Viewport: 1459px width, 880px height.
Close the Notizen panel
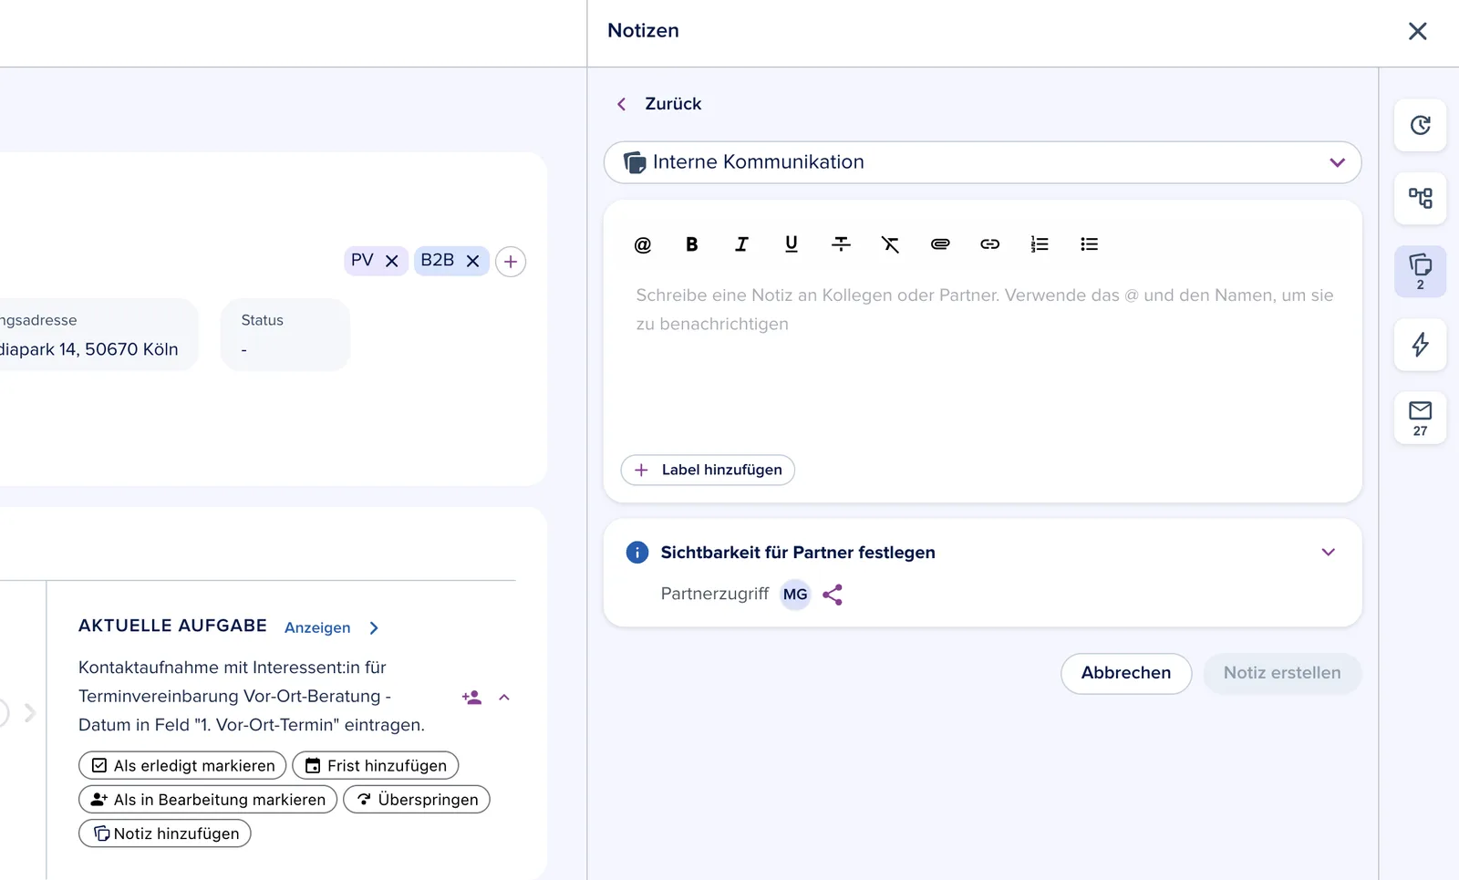click(x=1417, y=31)
